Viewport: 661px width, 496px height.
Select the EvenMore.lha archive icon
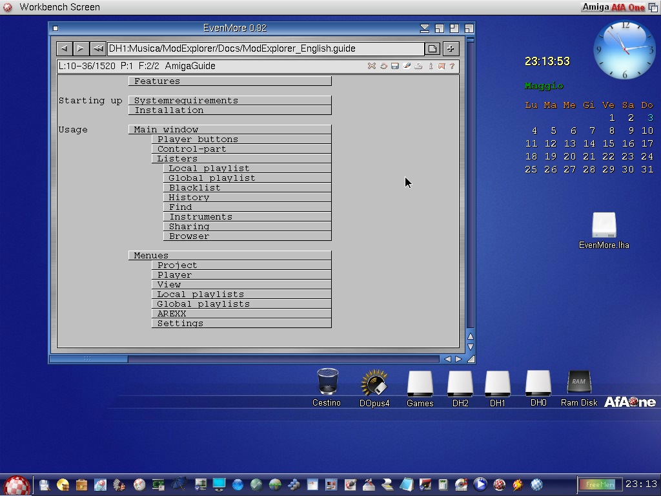tap(604, 226)
